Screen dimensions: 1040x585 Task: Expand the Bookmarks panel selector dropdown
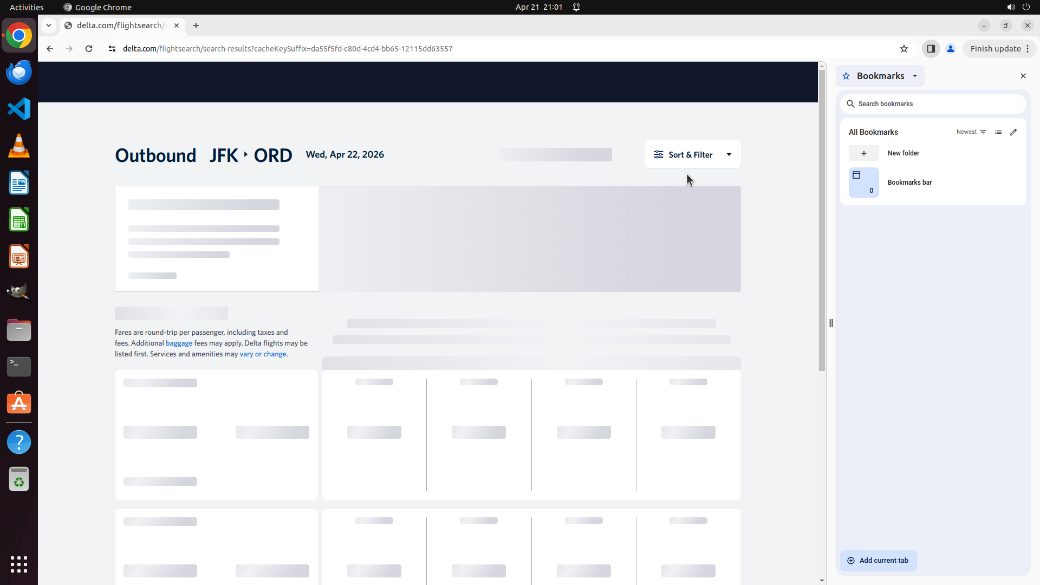click(914, 76)
